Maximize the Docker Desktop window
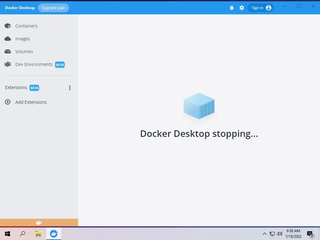 tap(298, 6)
